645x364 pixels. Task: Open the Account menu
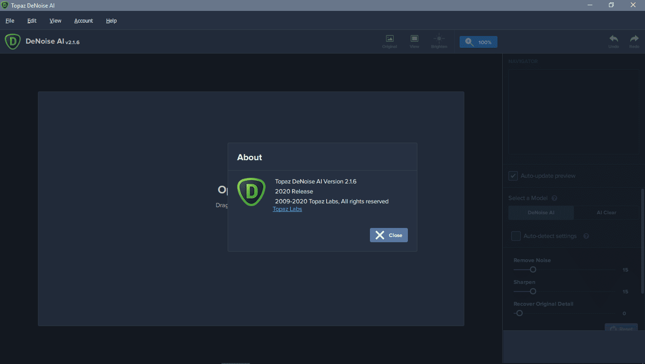(x=83, y=21)
